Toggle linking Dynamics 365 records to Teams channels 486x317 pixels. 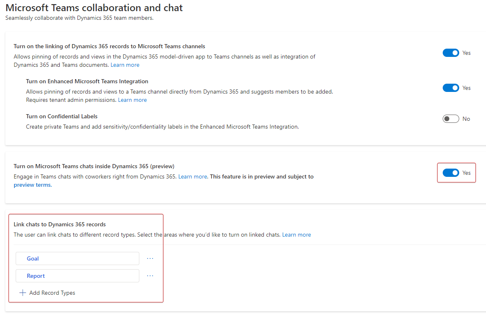[451, 53]
